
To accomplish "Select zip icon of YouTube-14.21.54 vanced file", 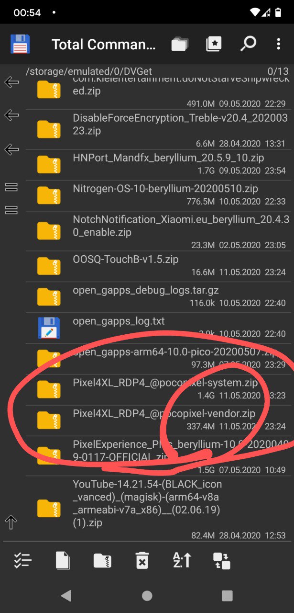I will coord(49,509).
